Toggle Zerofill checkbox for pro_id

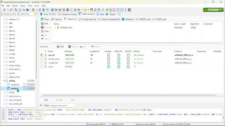(x=128, y=55)
